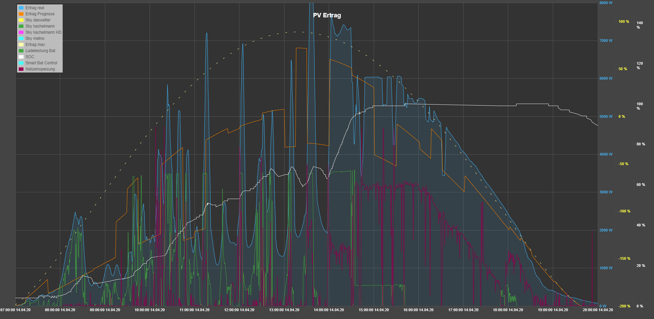The image size is (654, 319).
Task: Click the white 120 % axis label
Action: 640,66
